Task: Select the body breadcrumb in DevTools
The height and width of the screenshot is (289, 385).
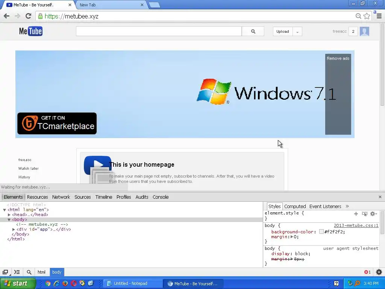Action: [57, 272]
